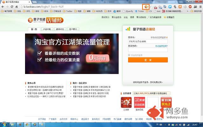The width and height of the screenshot is (203, 127).
Task: Open the browser home page icon
Action: [x=16, y=7]
